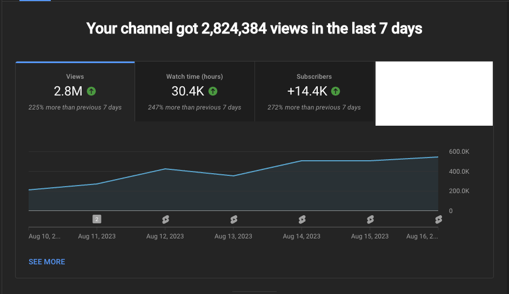Click the chart line above Aug 14, 2023

(x=302, y=161)
